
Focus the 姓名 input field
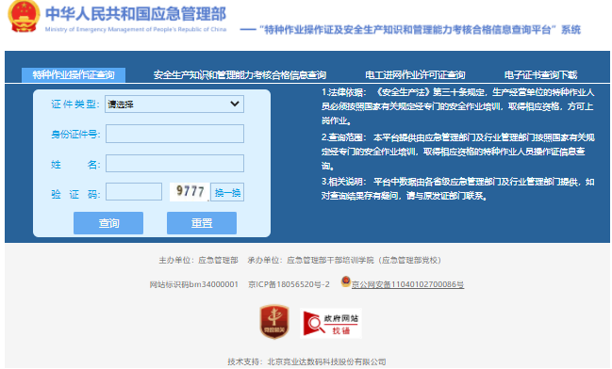pos(174,163)
